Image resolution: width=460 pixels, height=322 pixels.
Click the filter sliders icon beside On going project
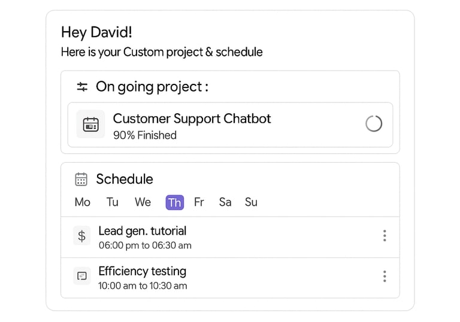(82, 87)
